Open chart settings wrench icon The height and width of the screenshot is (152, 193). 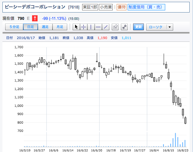point(124,27)
